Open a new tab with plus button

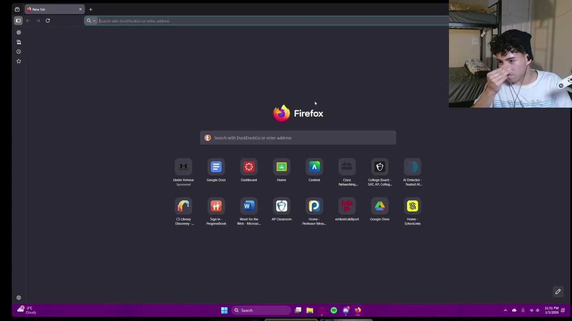(x=90, y=9)
